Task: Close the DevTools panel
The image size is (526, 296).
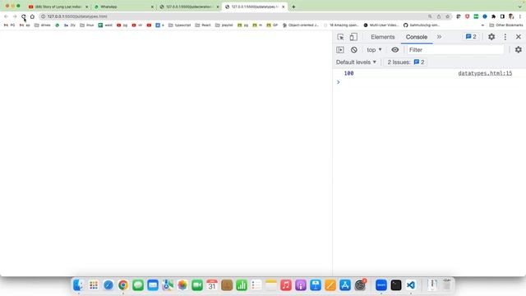Action: (x=519, y=37)
